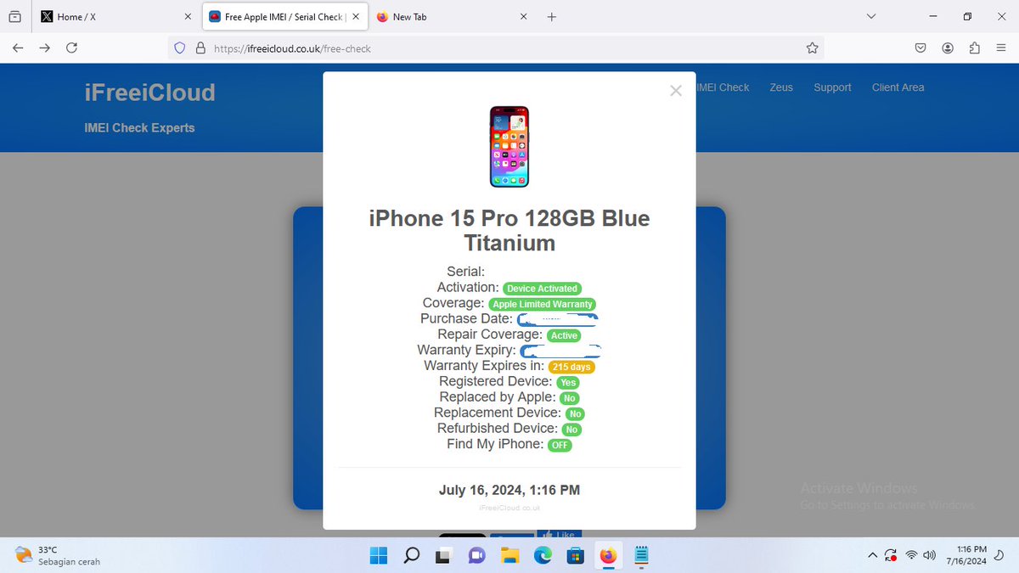
Task: Open a new browser tab
Action: point(551,17)
